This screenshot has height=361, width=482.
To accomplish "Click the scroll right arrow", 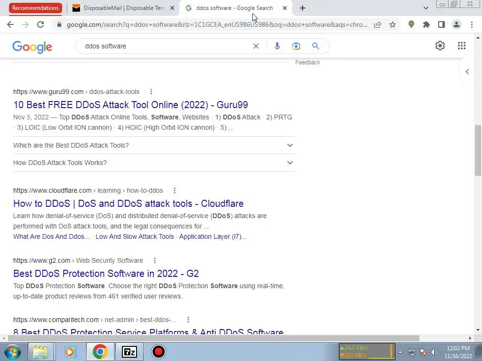I will coord(470,338).
